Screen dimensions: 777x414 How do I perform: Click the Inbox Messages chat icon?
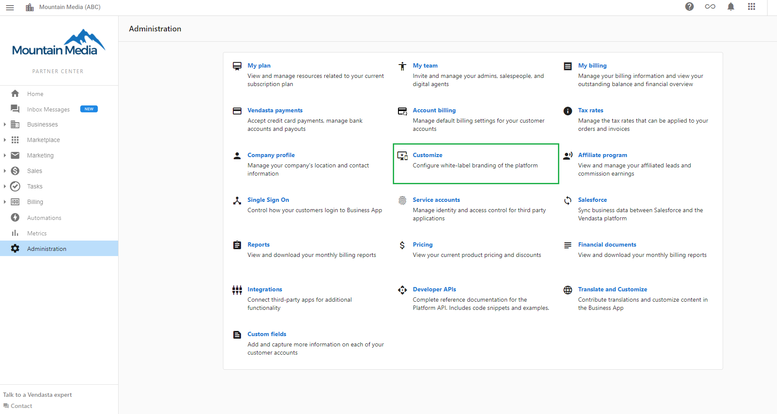(x=15, y=109)
